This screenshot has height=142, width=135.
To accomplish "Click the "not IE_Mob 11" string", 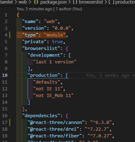I will click(53, 96).
